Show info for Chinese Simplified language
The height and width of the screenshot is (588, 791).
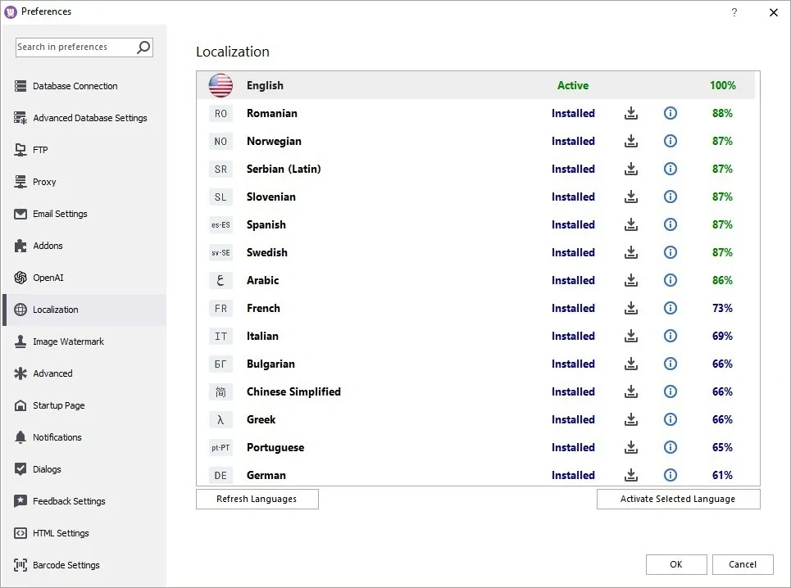670,391
